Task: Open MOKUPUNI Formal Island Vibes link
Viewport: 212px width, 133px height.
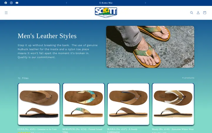Action: 82,130
